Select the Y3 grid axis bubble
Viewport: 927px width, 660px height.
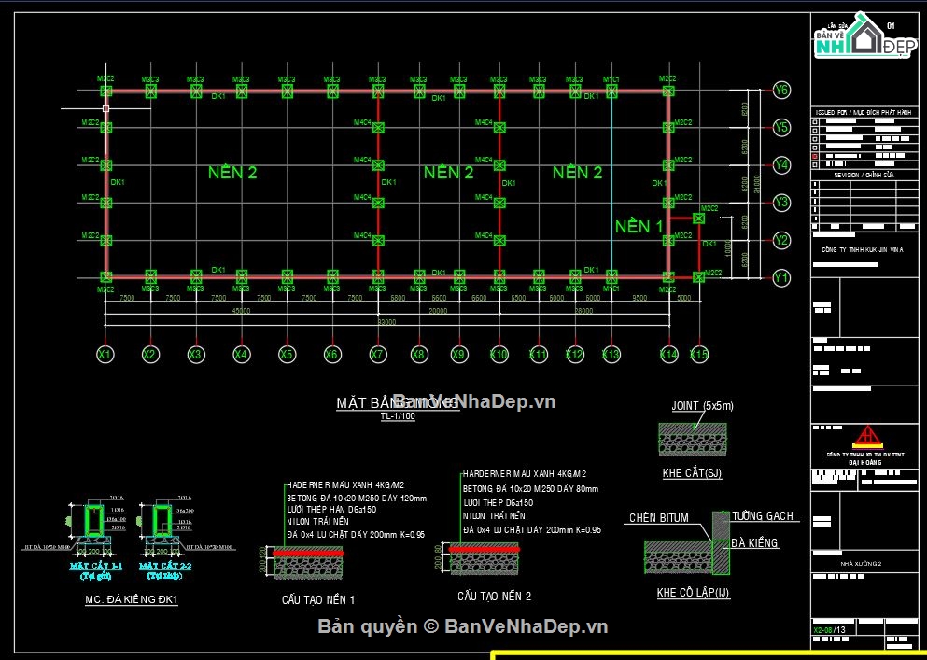(x=781, y=203)
